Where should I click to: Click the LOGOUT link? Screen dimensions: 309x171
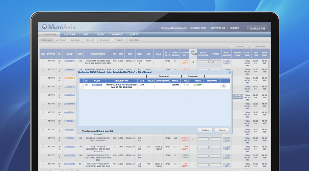click(x=234, y=28)
